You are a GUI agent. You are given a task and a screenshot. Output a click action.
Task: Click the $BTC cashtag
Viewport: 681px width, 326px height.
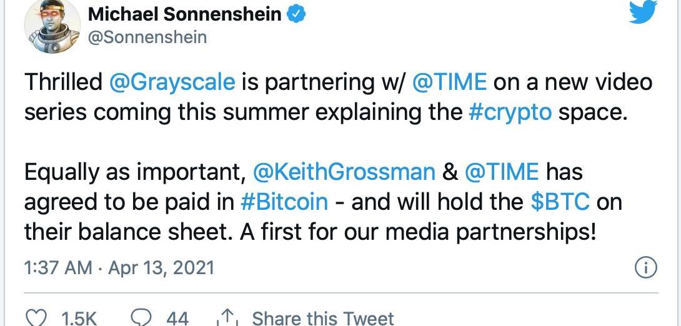click(x=560, y=202)
